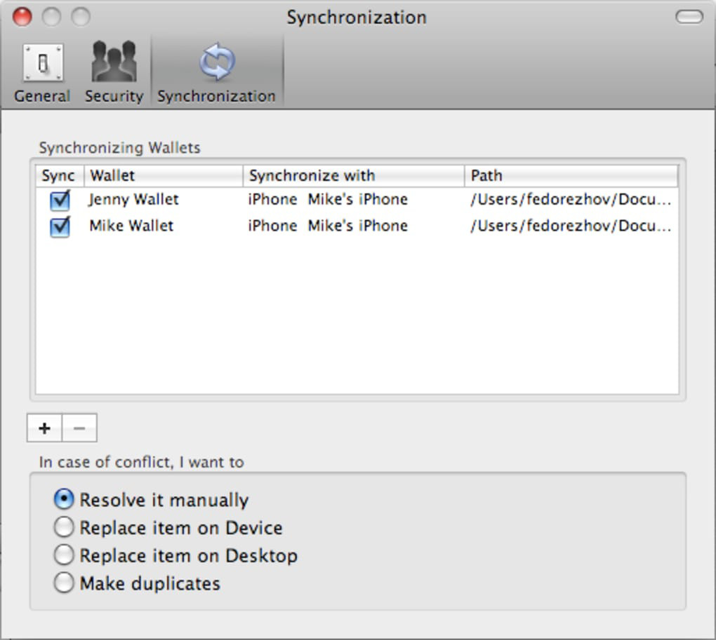The width and height of the screenshot is (716, 640).
Task: Click the Synchronize with column header
Action: tap(353, 175)
